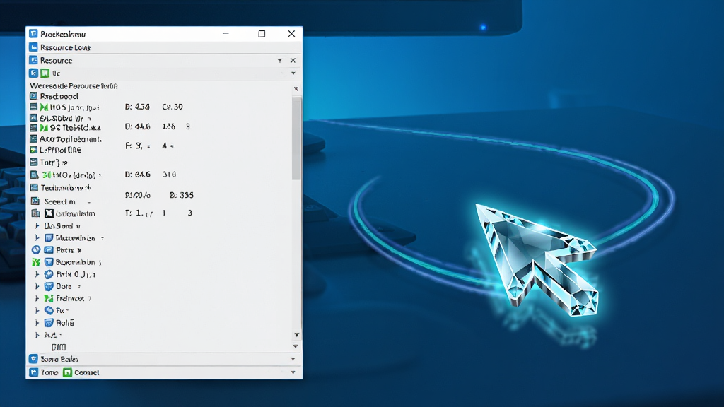Image resolution: width=724 pixels, height=407 pixels.
Task: Click the icon beside Tectumulo row
Action: 34,187
